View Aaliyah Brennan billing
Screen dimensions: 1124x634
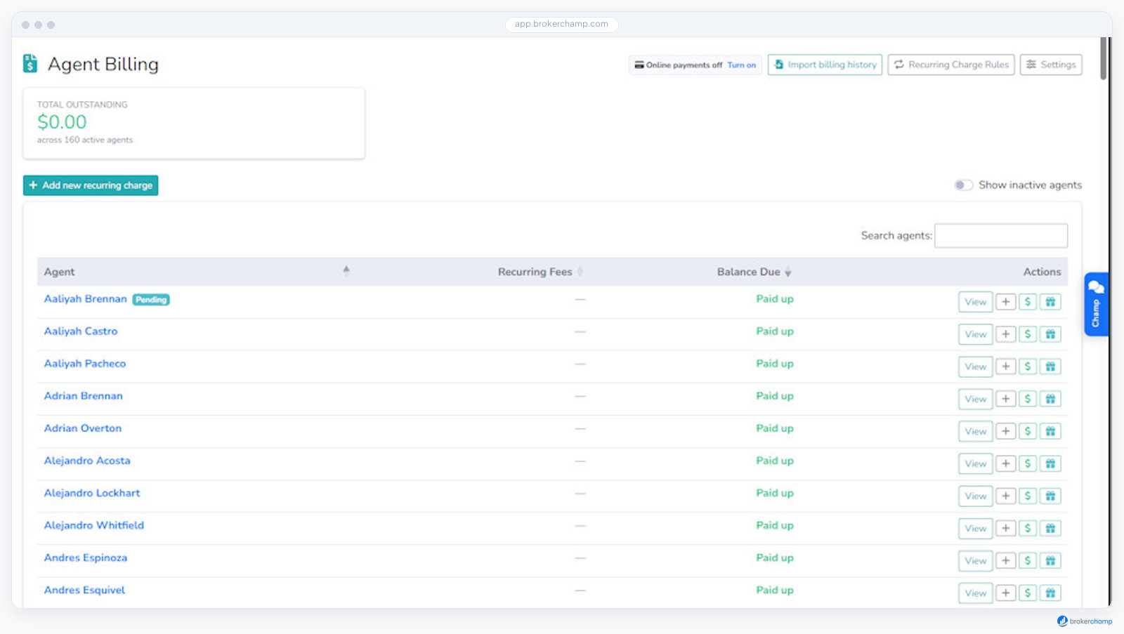[975, 302]
